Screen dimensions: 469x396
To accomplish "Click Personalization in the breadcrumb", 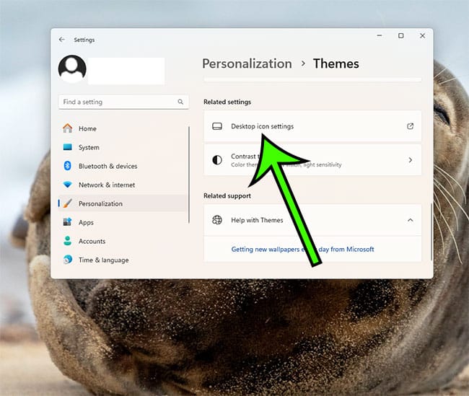I will pyautogui.click(x=247, y=63).
